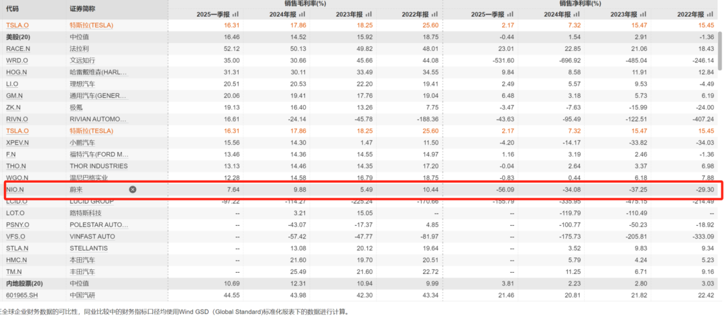Open the XPEV.N stock code link
724x321 pixels.
[x=17, y=143]
